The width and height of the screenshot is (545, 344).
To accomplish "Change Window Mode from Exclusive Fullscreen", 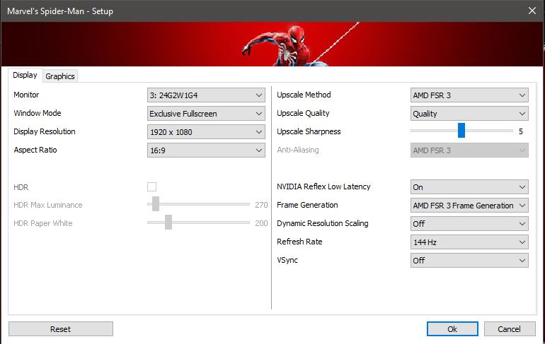I will [206, 114].
